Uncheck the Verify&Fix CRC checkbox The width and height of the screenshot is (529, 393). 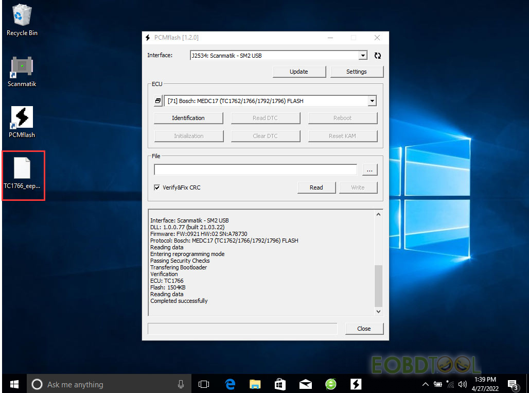tap(157, 188)
